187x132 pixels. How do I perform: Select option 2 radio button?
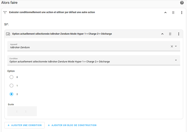tap(11, 94)
